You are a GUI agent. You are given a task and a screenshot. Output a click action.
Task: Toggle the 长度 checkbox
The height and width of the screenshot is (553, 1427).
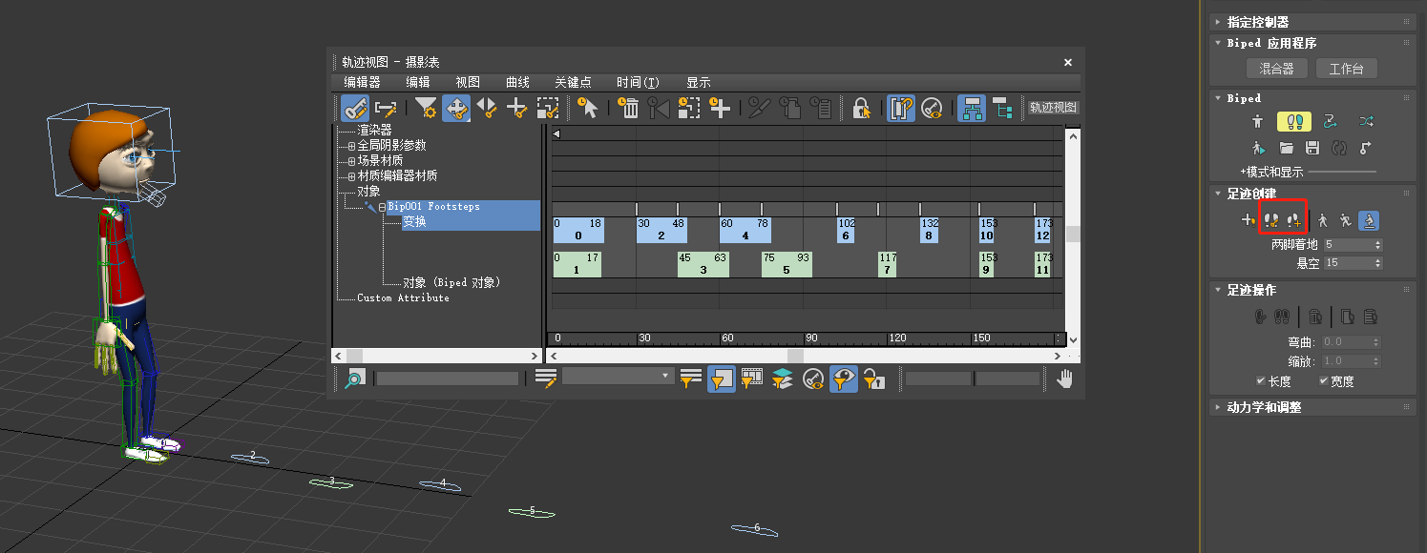1261,381
